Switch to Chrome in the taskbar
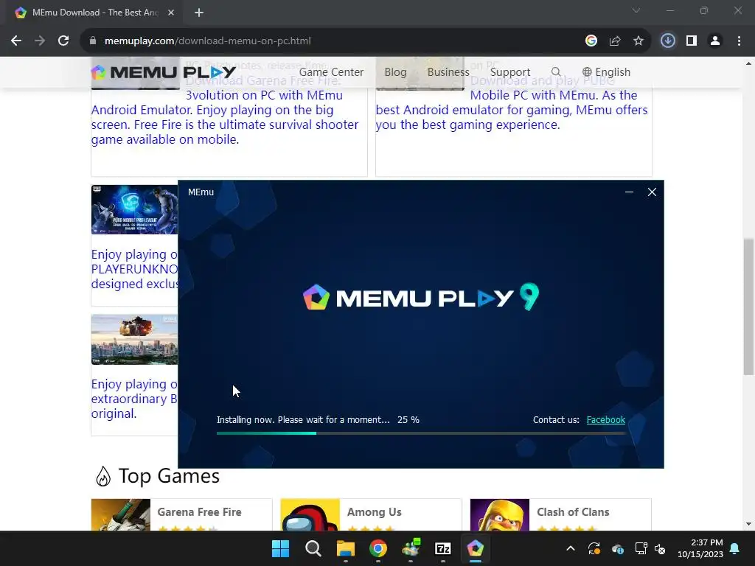 click(x=378, y=548)
